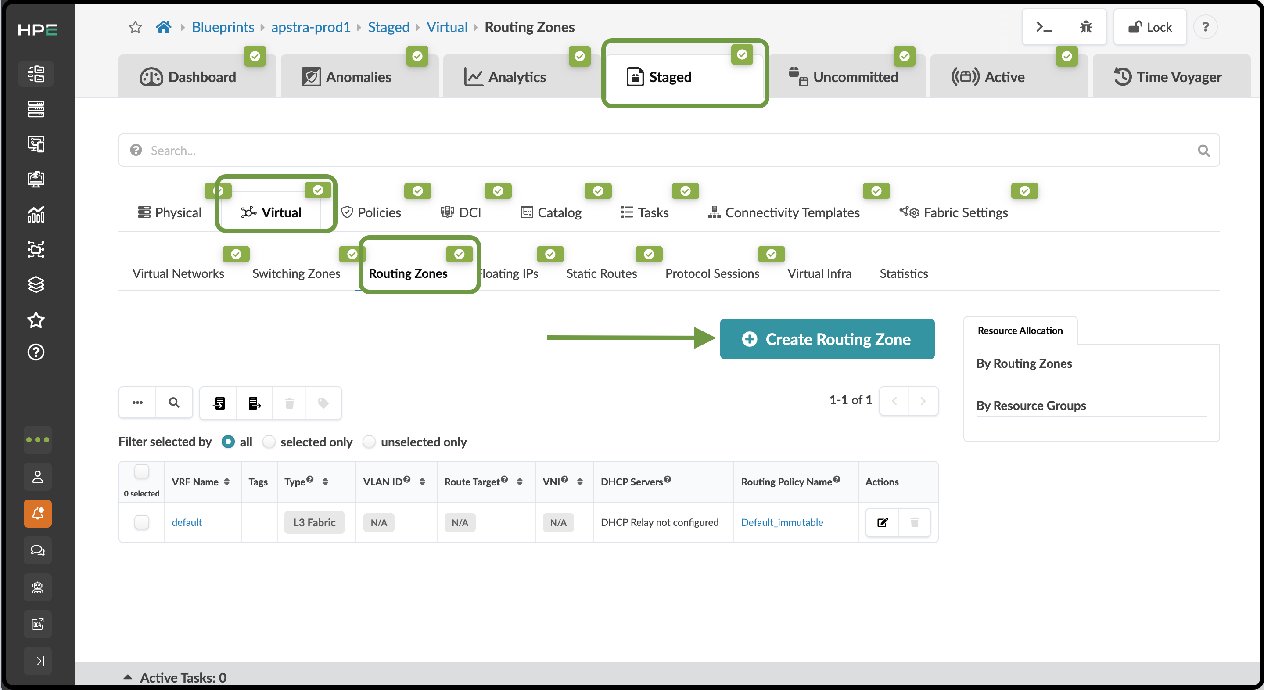Open favorites star in sidebar
The image size is (1264, 690).
coord(36,320)
